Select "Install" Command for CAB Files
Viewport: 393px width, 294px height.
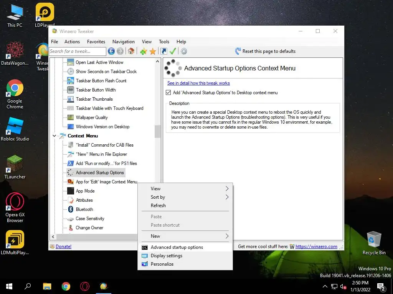104,145
